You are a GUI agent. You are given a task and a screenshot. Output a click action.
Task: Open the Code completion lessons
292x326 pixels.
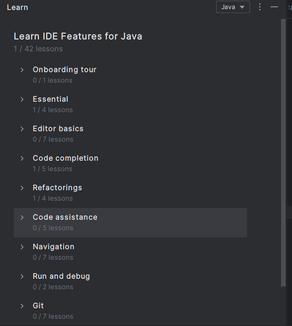[x=66, y=158]
